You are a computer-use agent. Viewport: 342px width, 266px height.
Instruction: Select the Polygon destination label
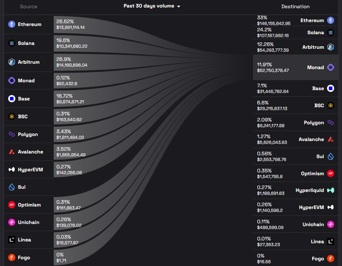[x=314, y=122]
